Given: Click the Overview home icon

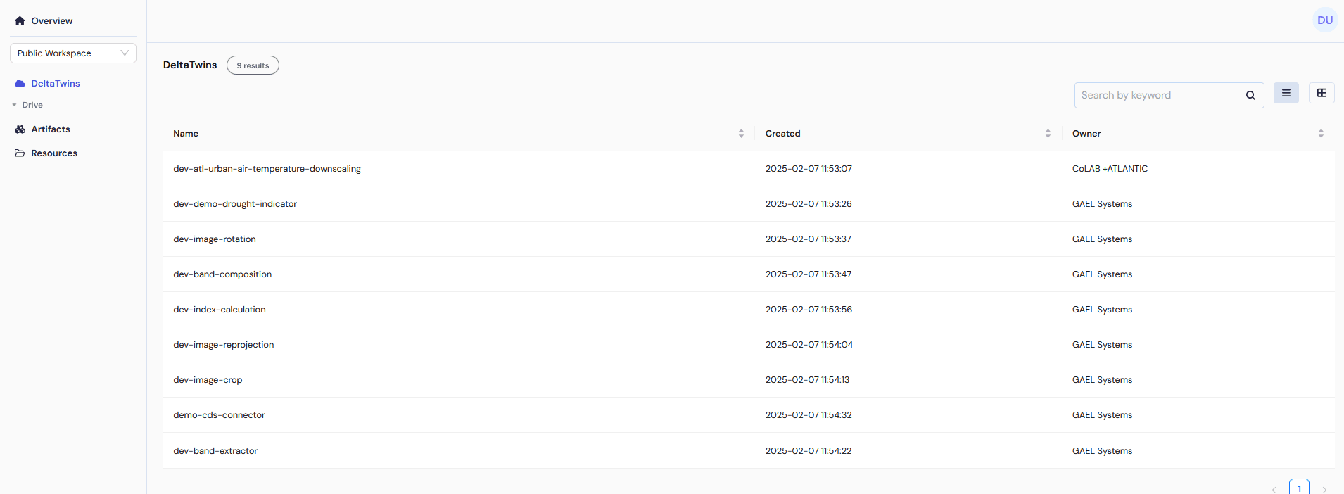Looking at the screenshot, I should point(20,21).
